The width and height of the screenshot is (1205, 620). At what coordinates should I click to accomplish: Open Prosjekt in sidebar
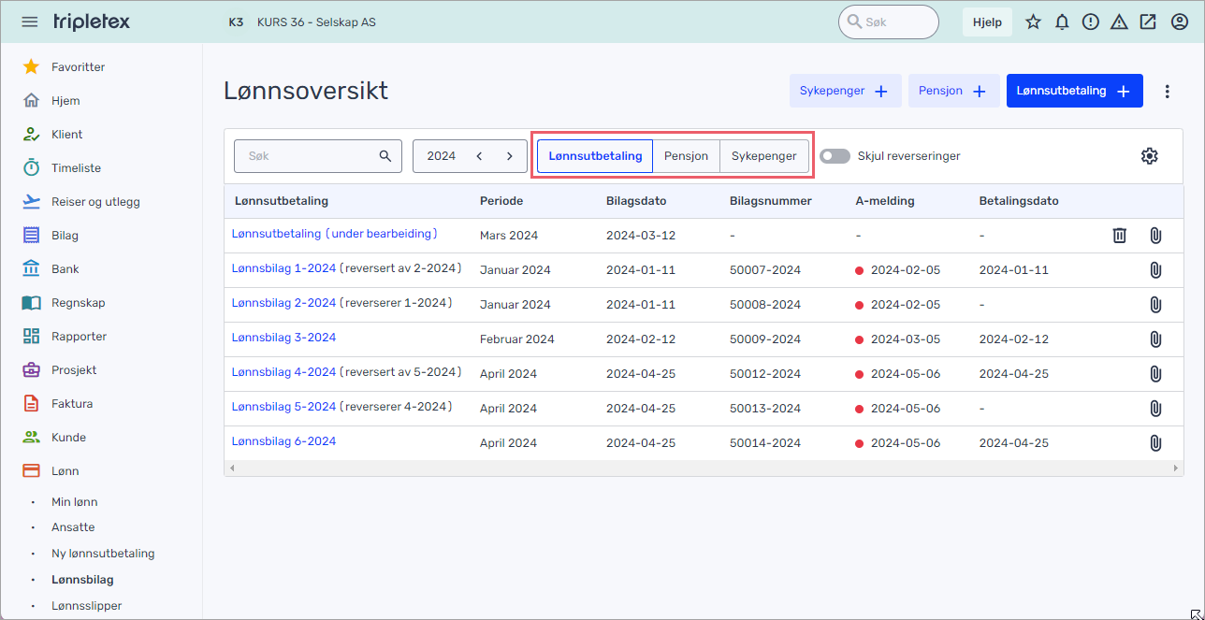coord(74,370)
